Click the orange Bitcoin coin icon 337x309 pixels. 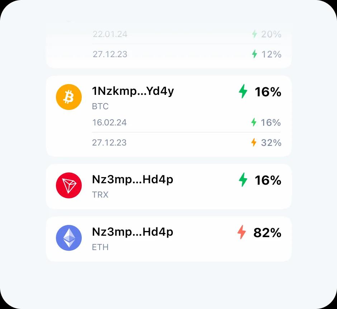(69, 97)
